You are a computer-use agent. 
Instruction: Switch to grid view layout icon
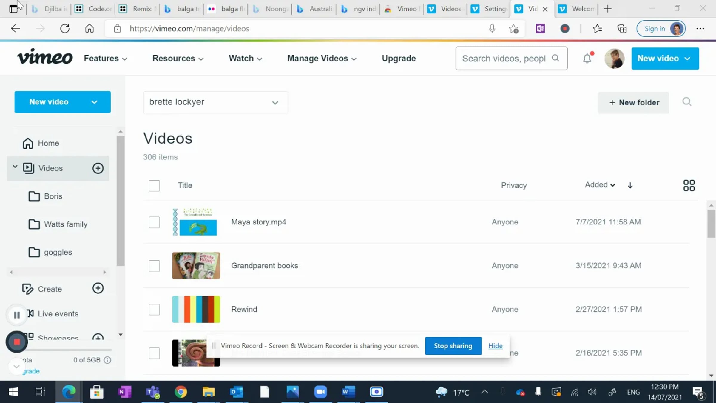pyautogui.click(x=689, y=185)
